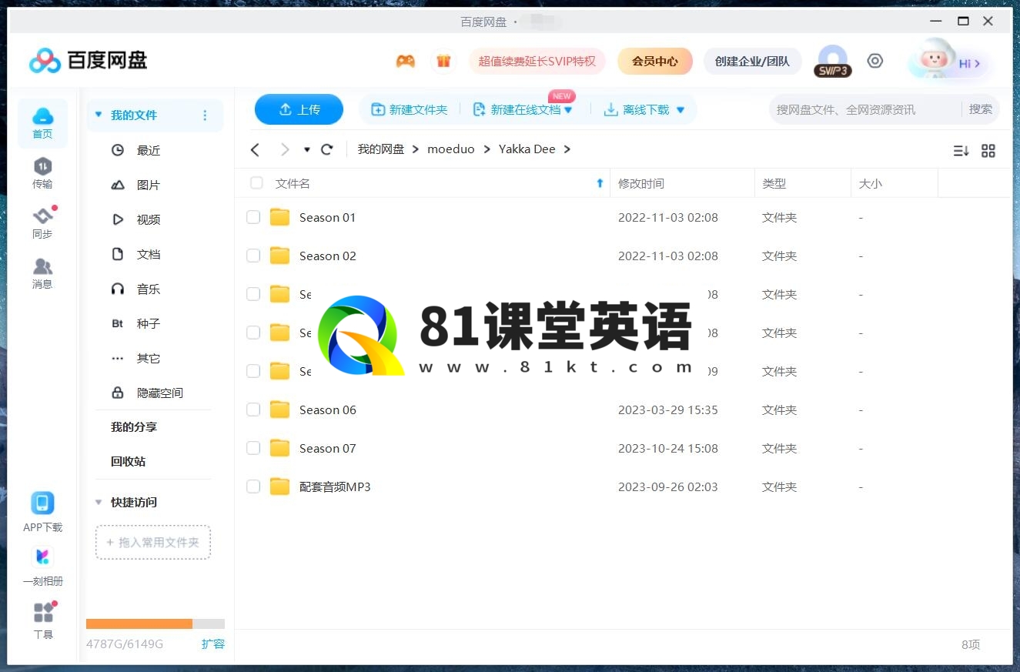Go to moeduo breadcrumb
This screenshot has width=1020, height=672.
click(451, 149)
